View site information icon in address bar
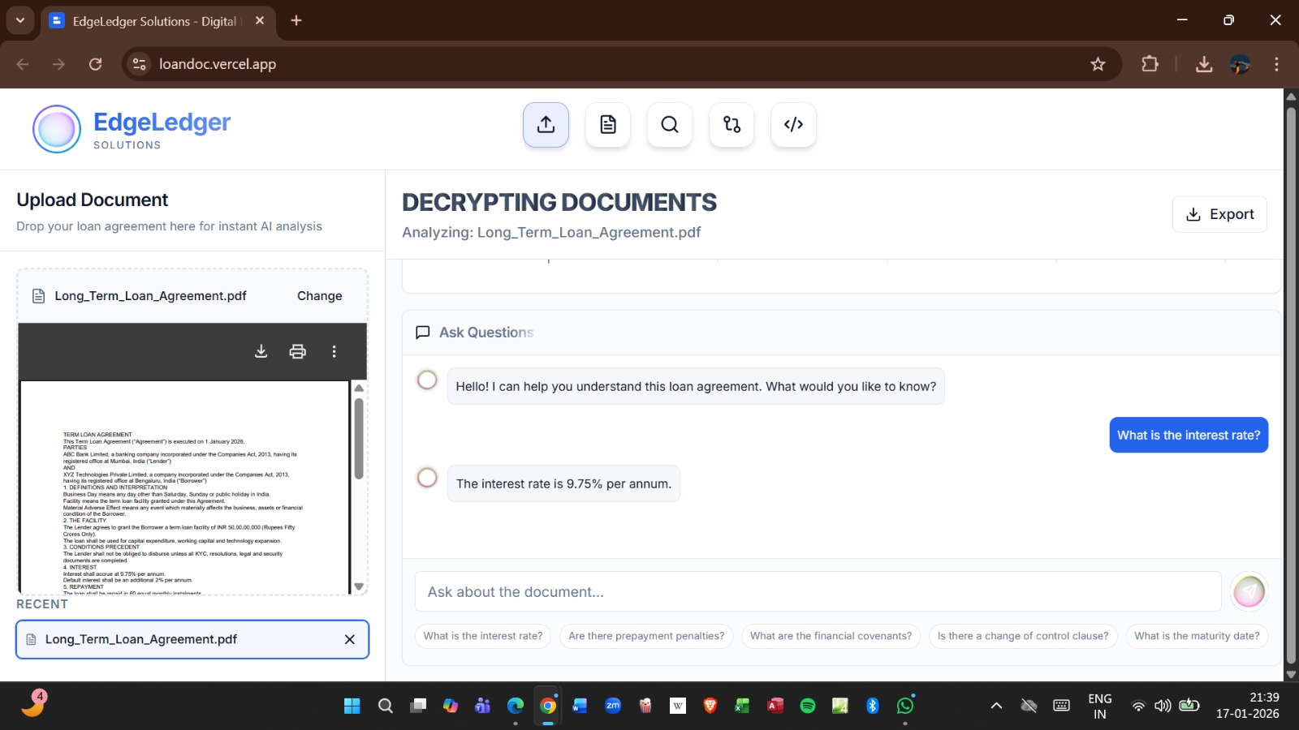The height and width of the screenshot is (730, 1299). click(x=140, y=64)
